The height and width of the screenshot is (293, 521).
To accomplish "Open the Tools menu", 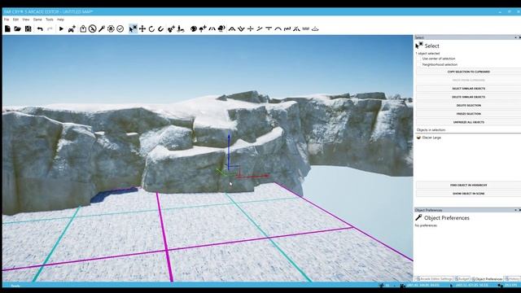I will 50,20.
